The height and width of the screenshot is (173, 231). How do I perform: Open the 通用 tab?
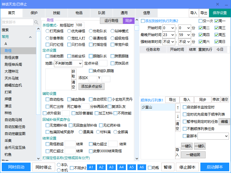124,13
